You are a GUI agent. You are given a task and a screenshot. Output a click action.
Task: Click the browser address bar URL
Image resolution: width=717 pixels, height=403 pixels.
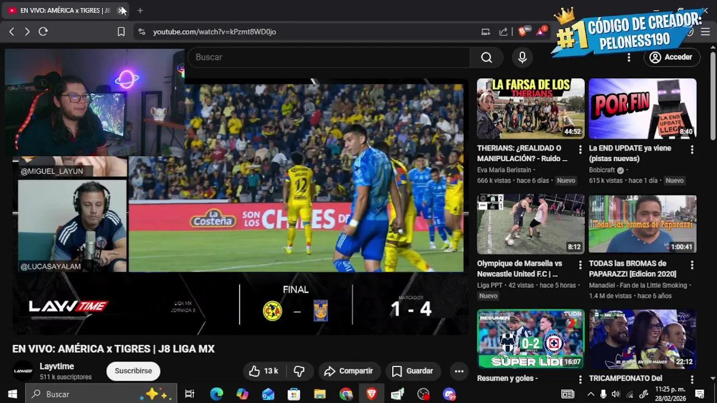pyautogui.click(x=215, y=32)
